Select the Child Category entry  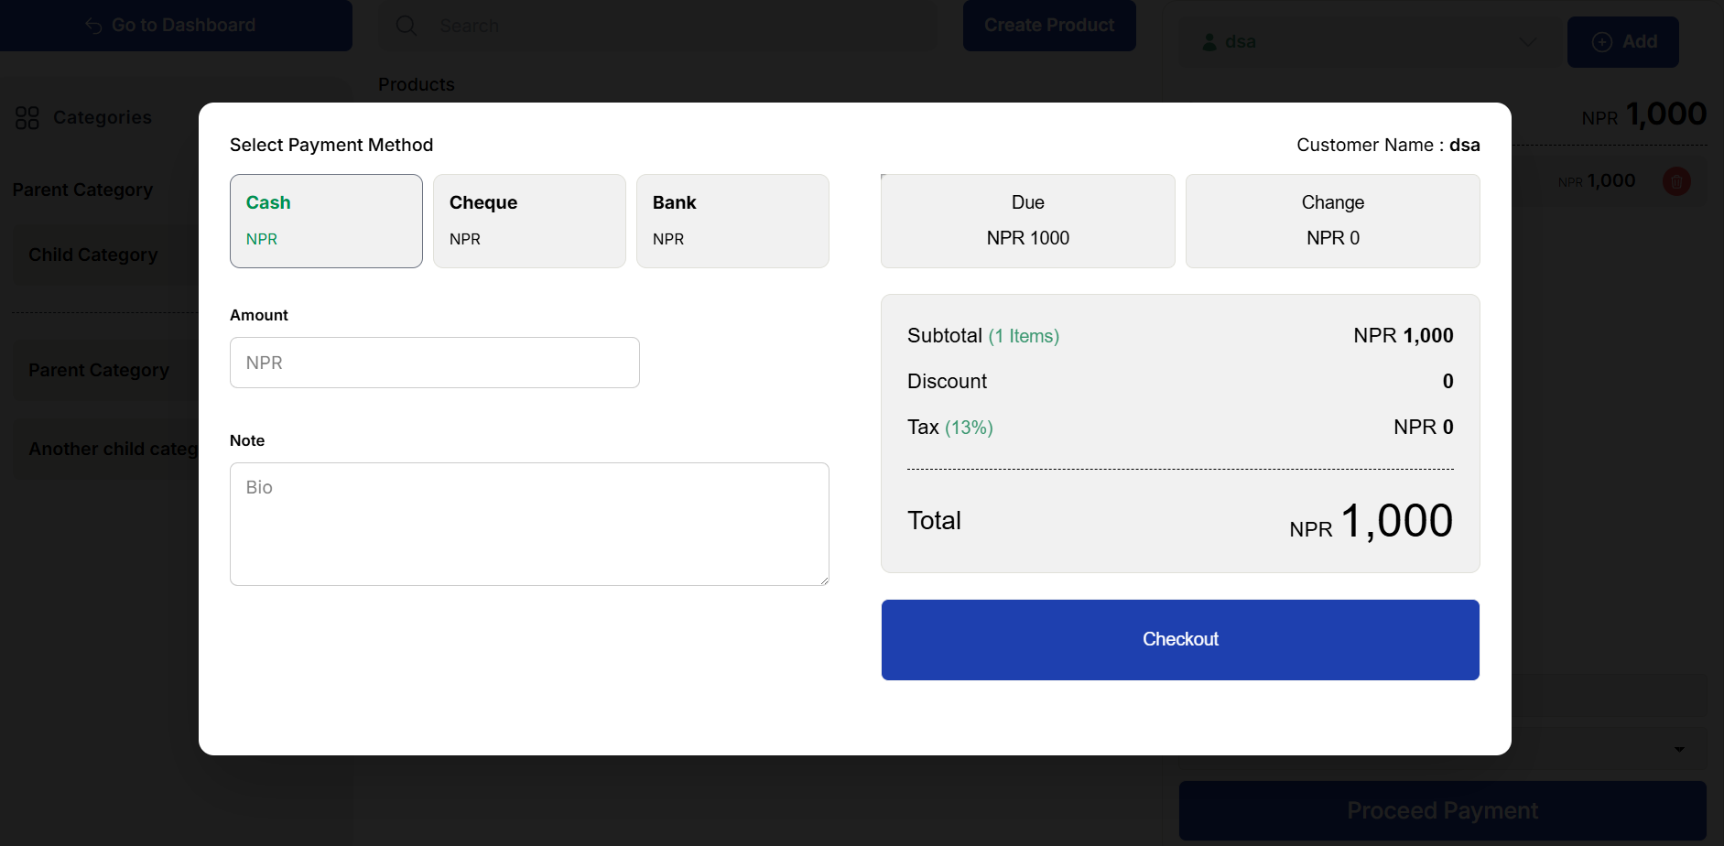coord(92,255)
